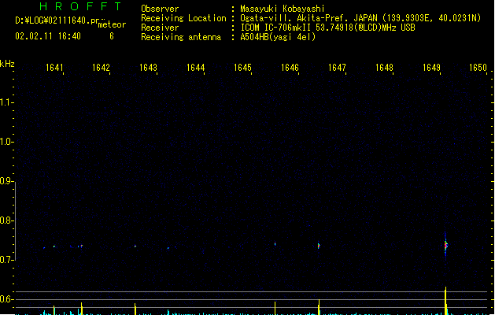The width and height of the screenshot is (495, 315).
Task: Click the 1.0 kHz frequency axis label
Action: point(6,142)
